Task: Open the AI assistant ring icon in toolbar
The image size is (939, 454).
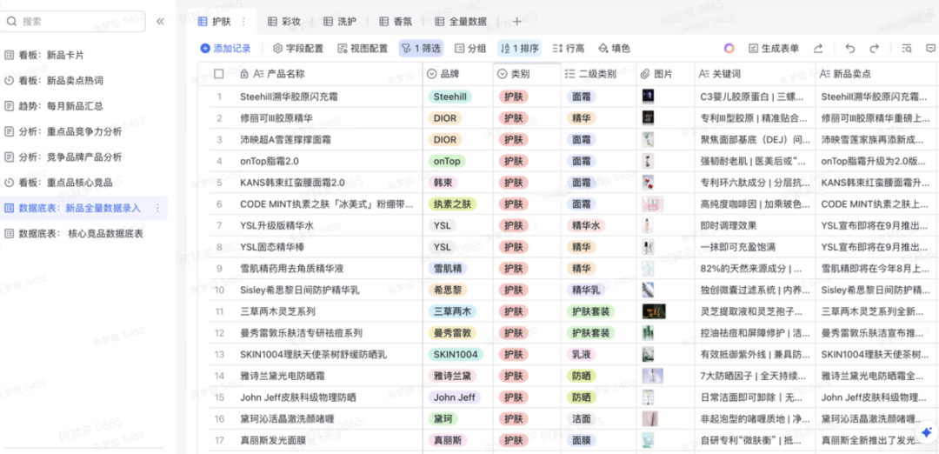Action: [x=729, y=49]
